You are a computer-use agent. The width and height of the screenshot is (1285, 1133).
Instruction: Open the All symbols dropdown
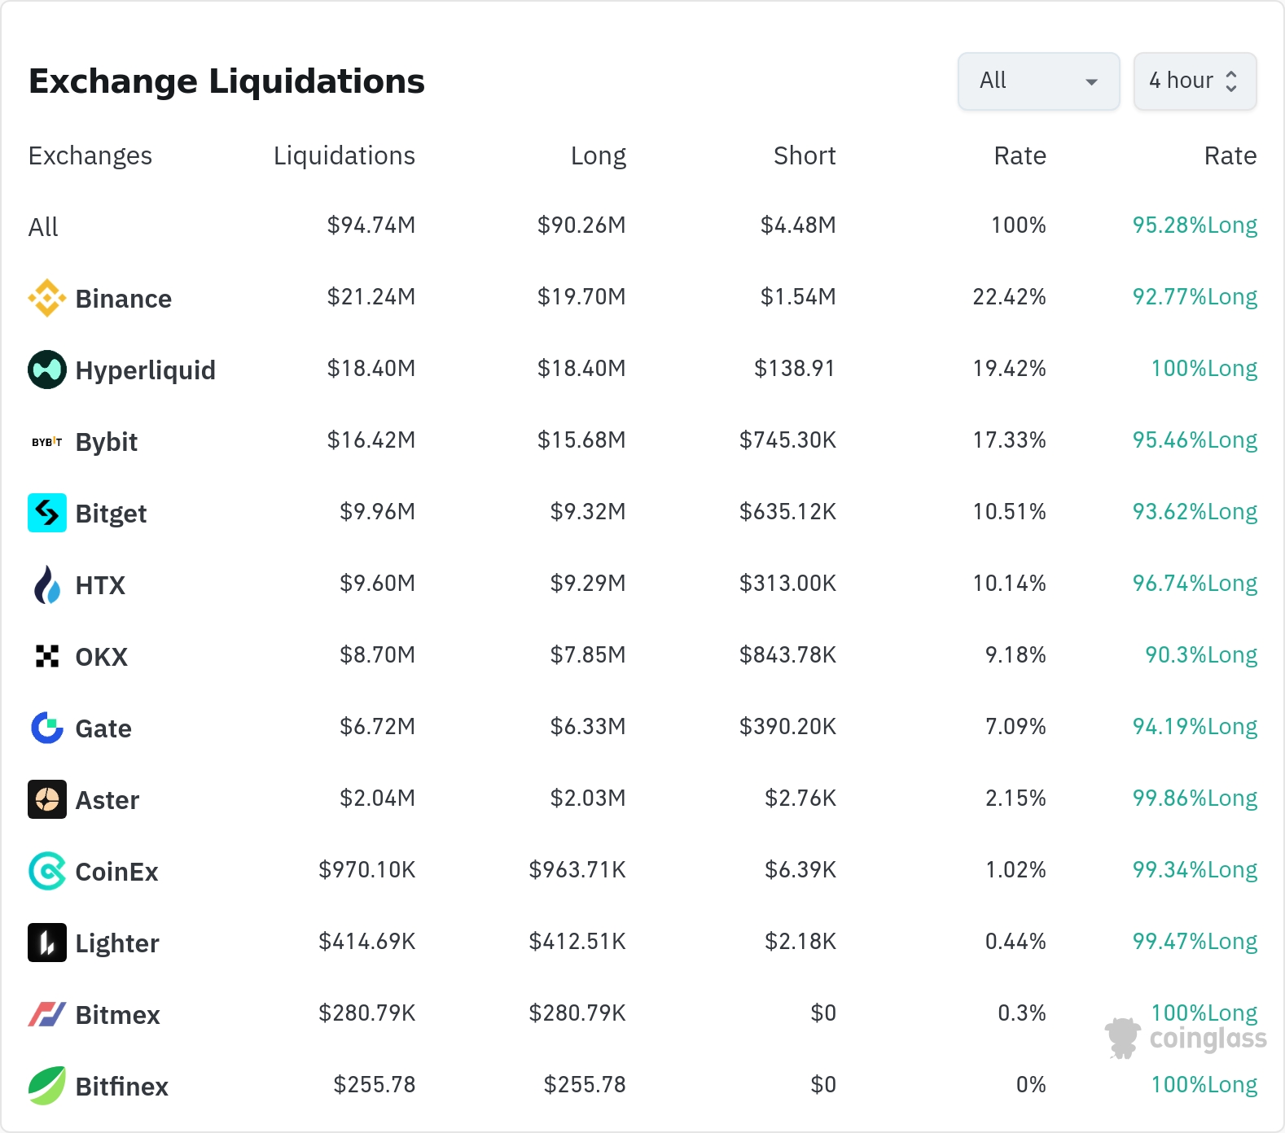(x=1038, y=81)
